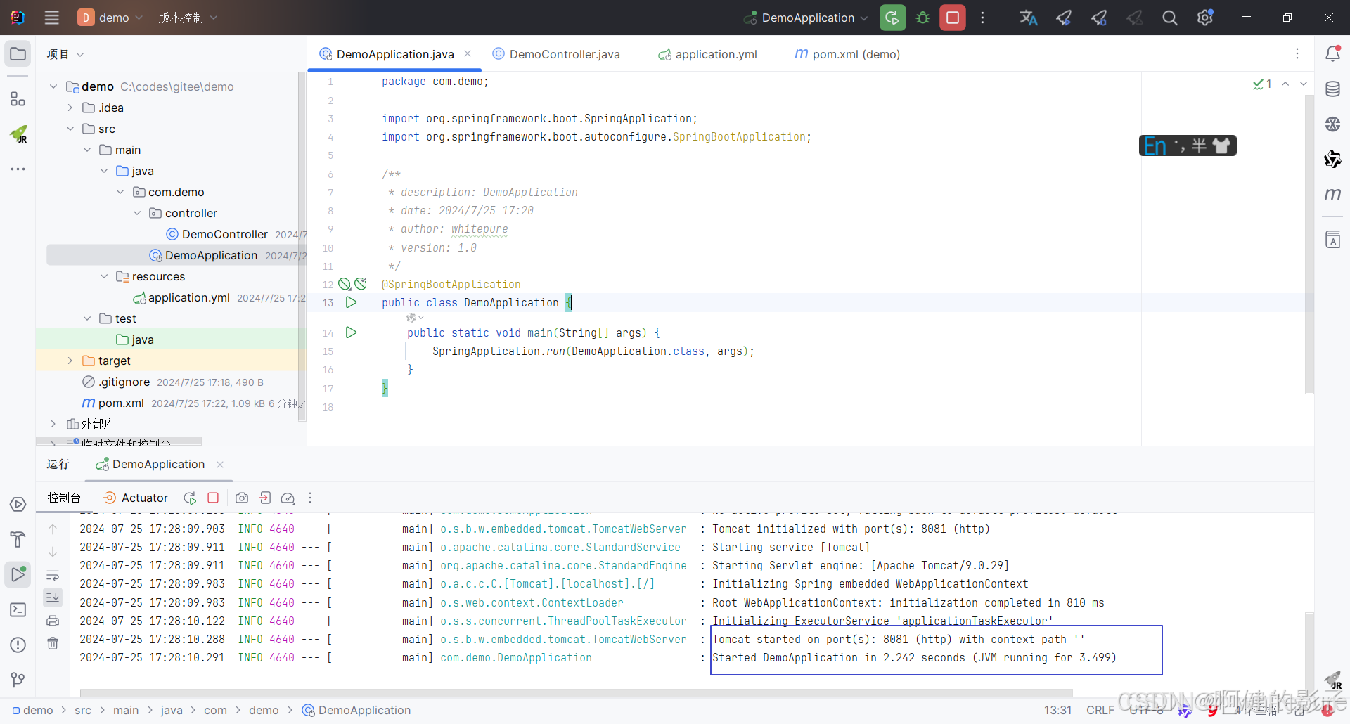This screenshot has height=724, width=1350.
Task: Open the Terminal tool window
Action: pyautogui.click(x=18, y=609)
